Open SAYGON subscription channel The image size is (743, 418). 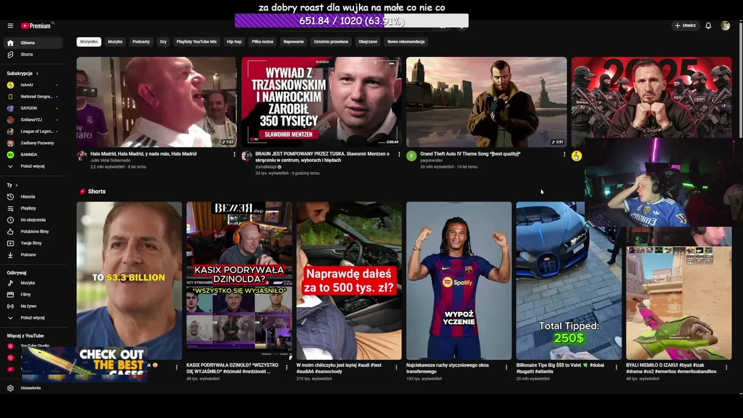pos(34,109)
